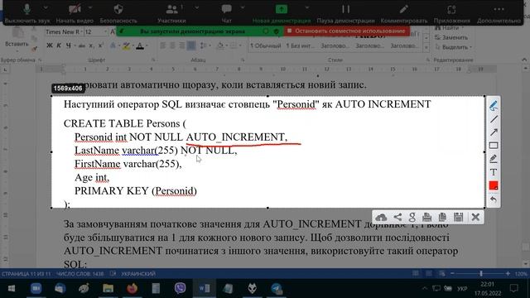
Task: Toggle subscript formatting
Action: tap(91, 46)
